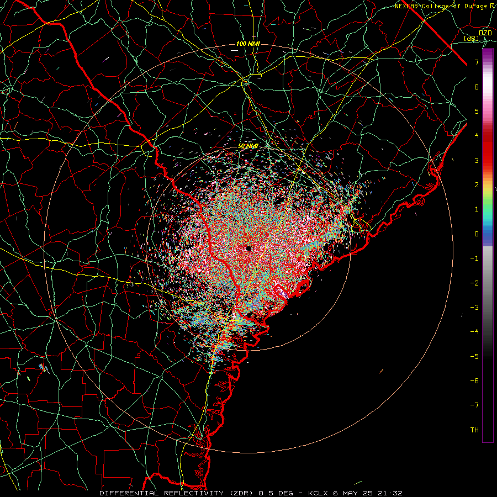
Task: Select the 5 dB tick label on the scale
Action: [x=477, y=111]
